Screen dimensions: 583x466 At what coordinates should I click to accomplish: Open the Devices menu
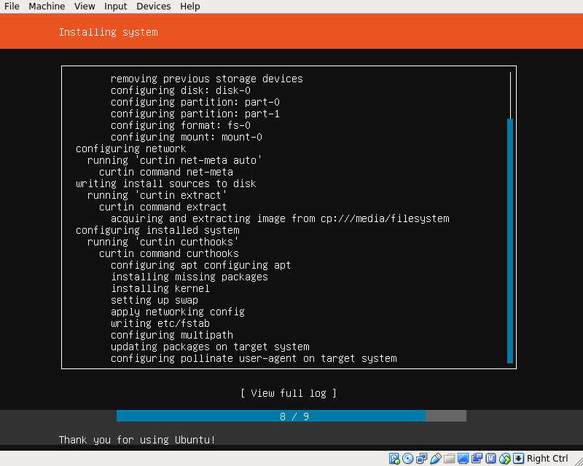[153, 7]
